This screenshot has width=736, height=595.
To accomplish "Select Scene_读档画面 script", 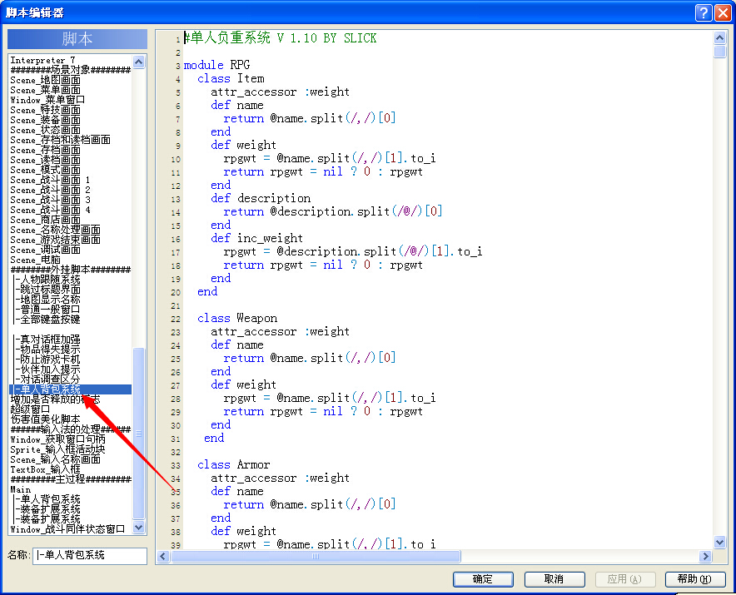I will click(x=45, y=160).
